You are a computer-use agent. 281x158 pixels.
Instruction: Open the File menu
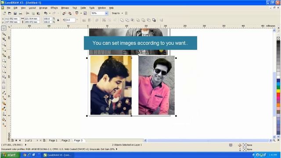coord(8,8)
